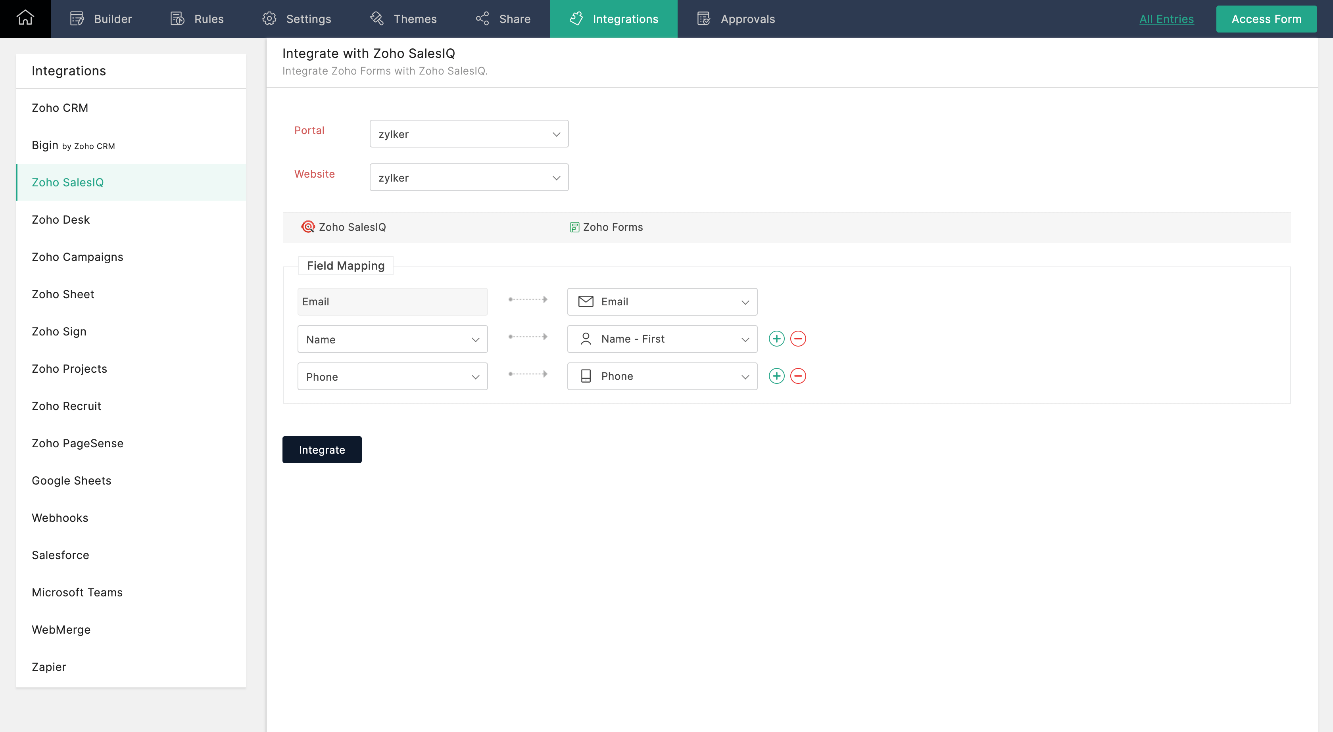Select the Zoho CRM integration option
Image resolution: width=1333 pixels, height=732 pixels.
[60, 107]
